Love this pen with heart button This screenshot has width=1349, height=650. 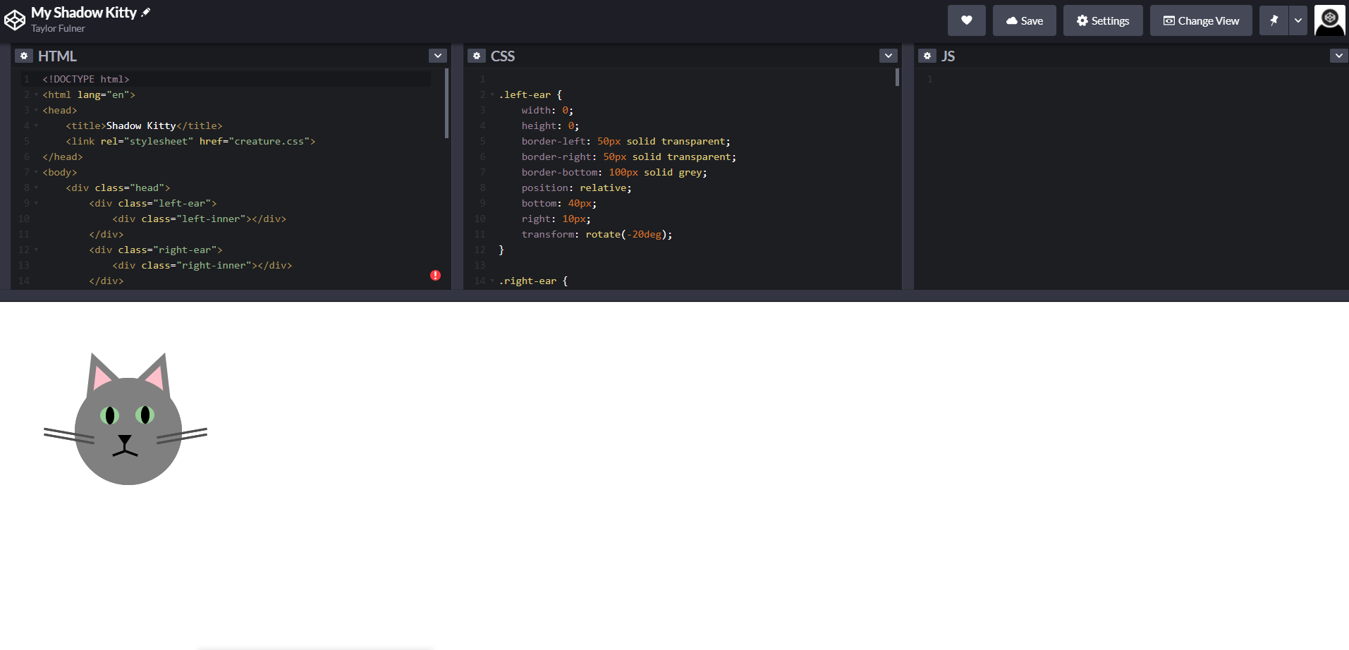point(967,20)
